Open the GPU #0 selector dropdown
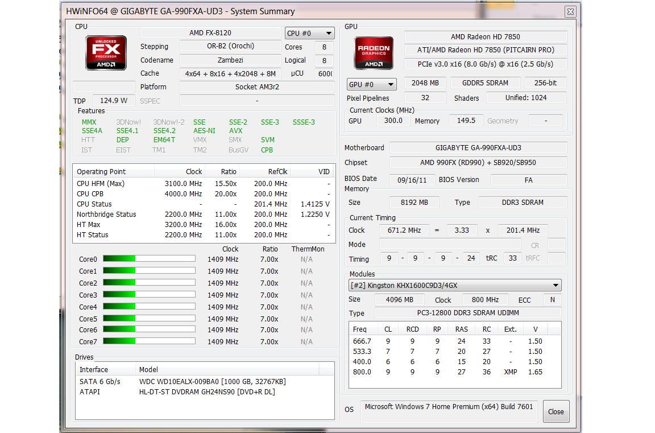The width and height of the screenshot is (655, 433). point(372,84)
